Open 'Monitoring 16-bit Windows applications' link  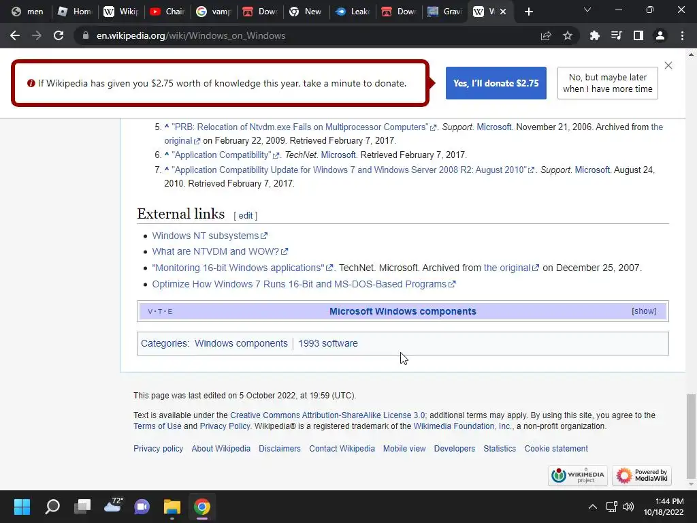[x=242, y=268]
